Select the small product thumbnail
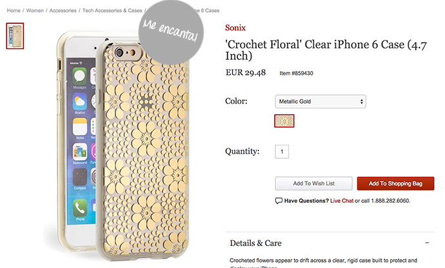Viewport: 445px width, 268px height. (x=15, y=36)
